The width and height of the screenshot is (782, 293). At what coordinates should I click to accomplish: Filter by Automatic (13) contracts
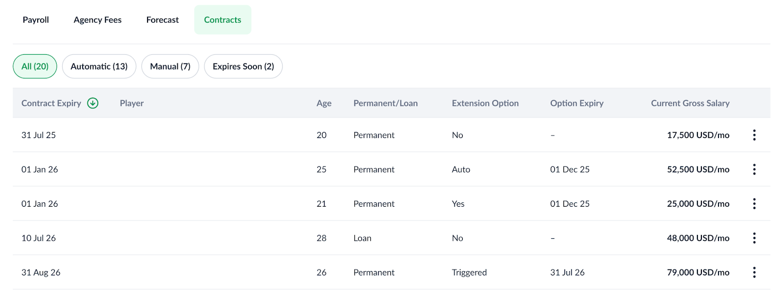pyautogui.click(x=99, y=66)
